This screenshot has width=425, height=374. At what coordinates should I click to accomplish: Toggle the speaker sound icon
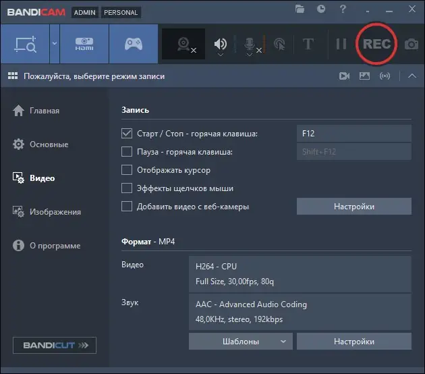[221, 43]
